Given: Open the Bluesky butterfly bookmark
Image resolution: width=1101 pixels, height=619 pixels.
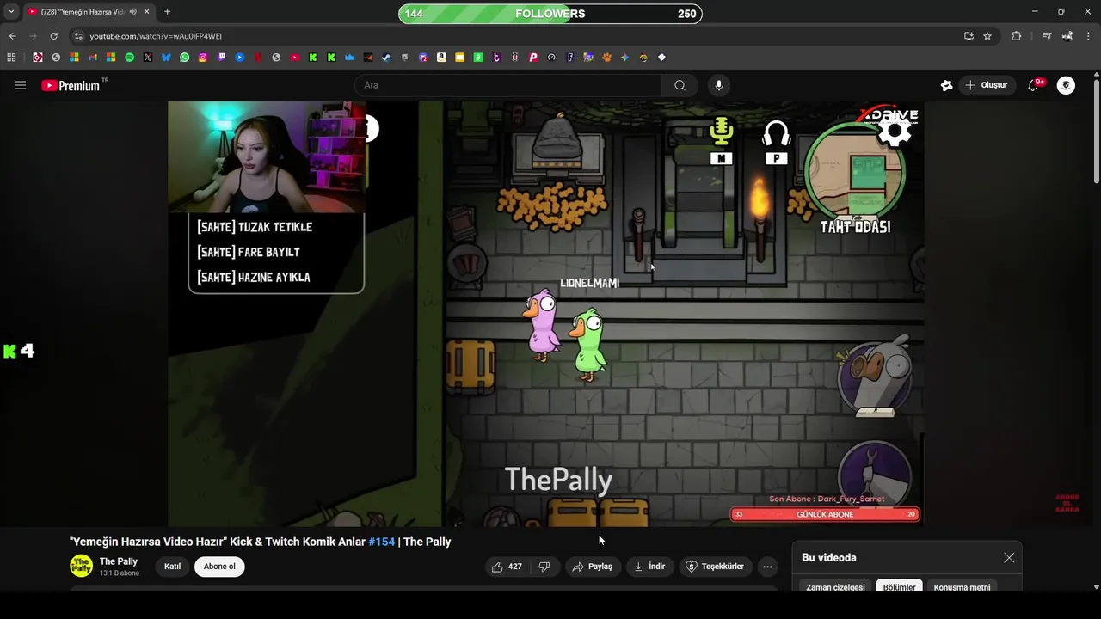Looking at the screenshot, I should [x=166, y=58].
